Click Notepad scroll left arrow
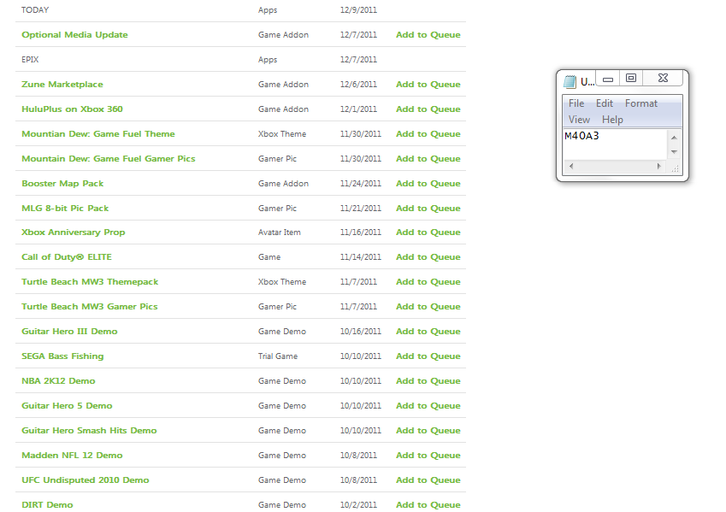The width and height of the screenshot is (726, 512). point(571,166)
